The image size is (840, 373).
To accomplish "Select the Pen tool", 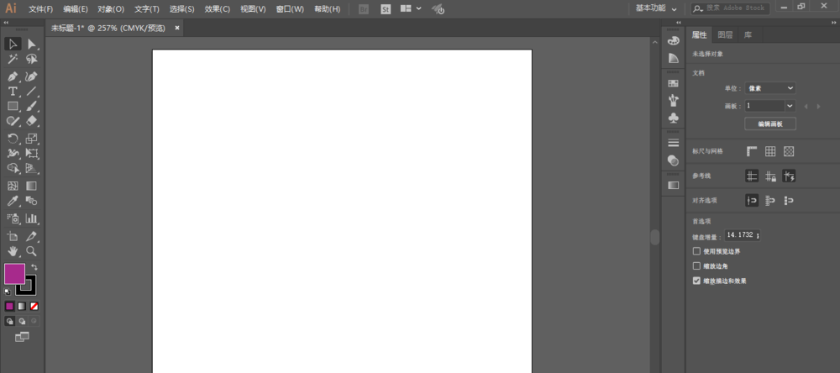I will point(13,76).
